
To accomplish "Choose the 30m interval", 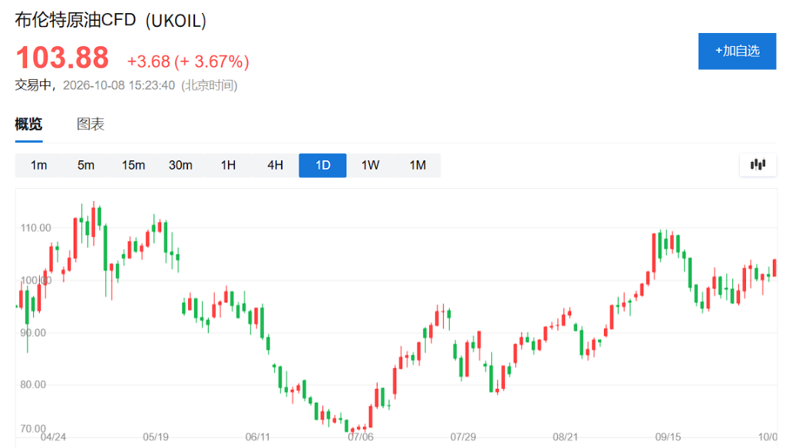I will click(180, 166).
